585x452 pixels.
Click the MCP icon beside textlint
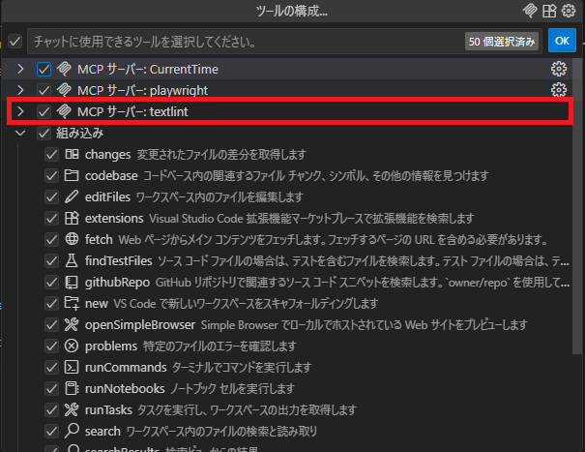click(64, 111)
